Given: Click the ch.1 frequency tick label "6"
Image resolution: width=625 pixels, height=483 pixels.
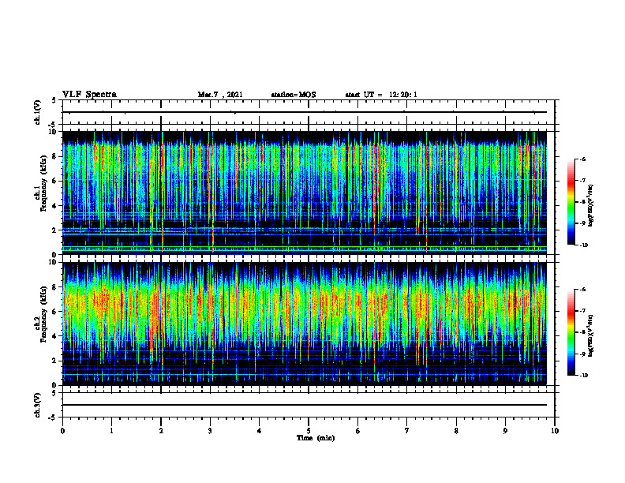Looking at the screenshot, I should click(x=54, y=181).
